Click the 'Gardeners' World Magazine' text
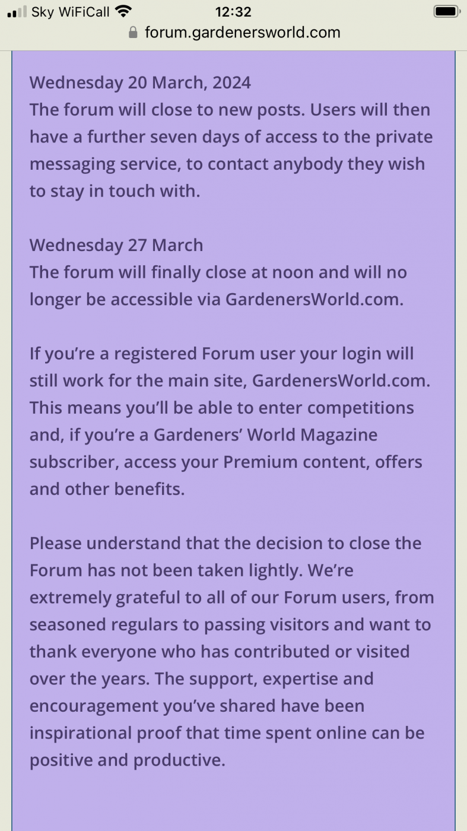 [x=265, y=435]
